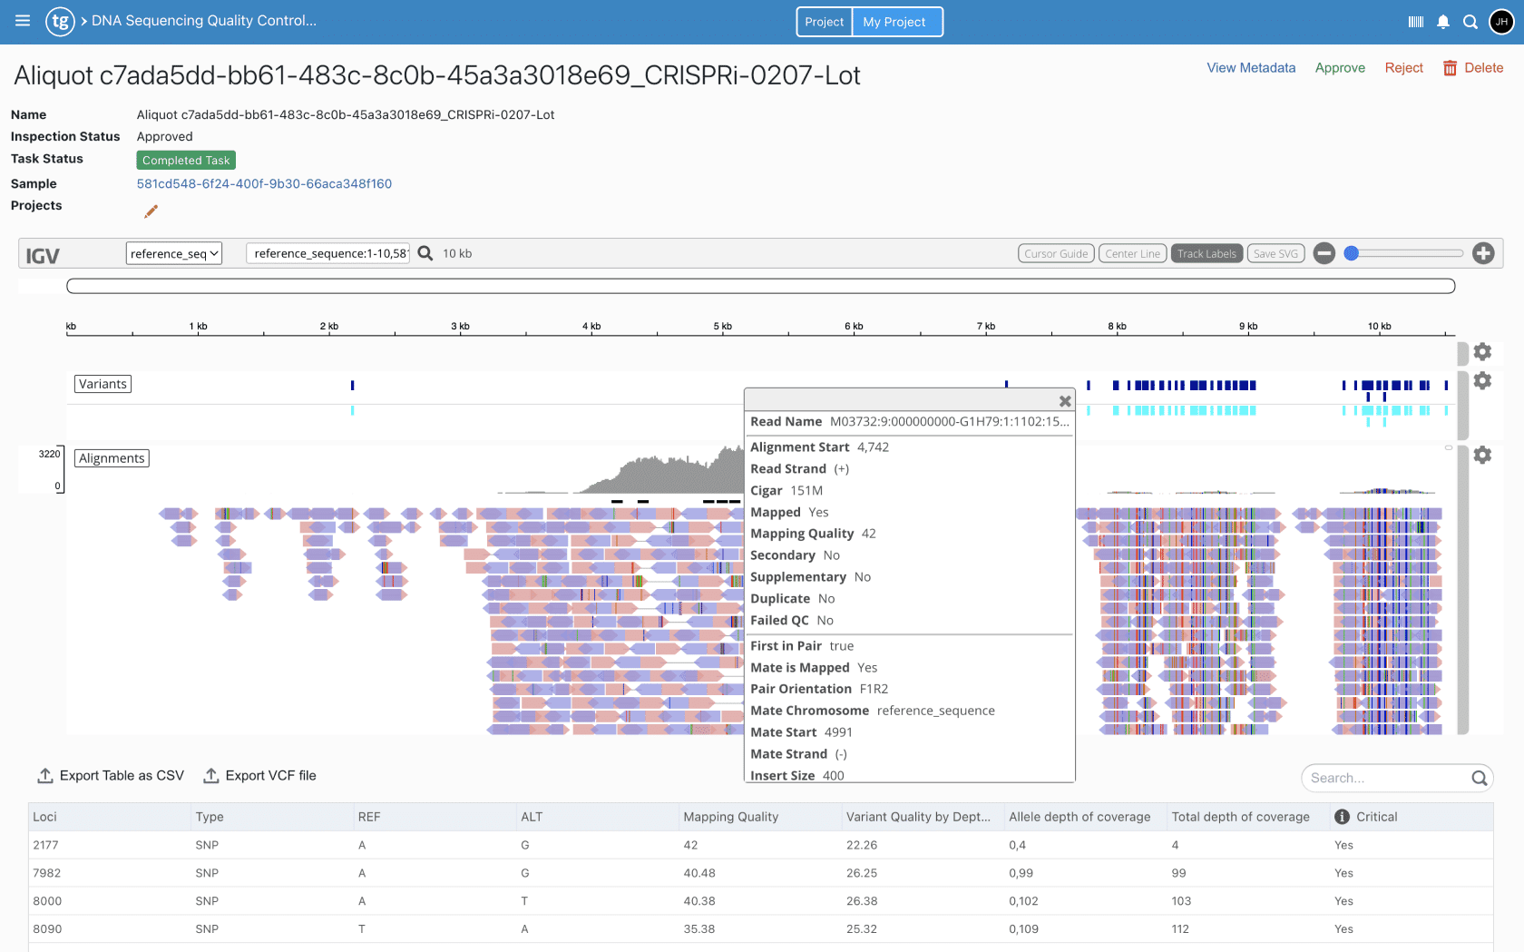Open the JH user avatar menu
Image resolution: width=1524 pixels, height=952 pixels.
coord(1501,21)
